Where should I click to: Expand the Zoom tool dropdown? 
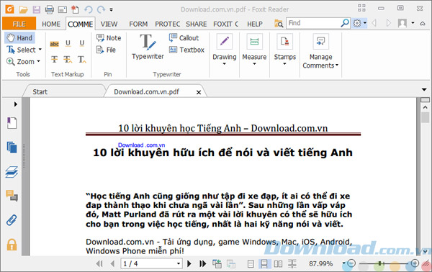[38, 61]
